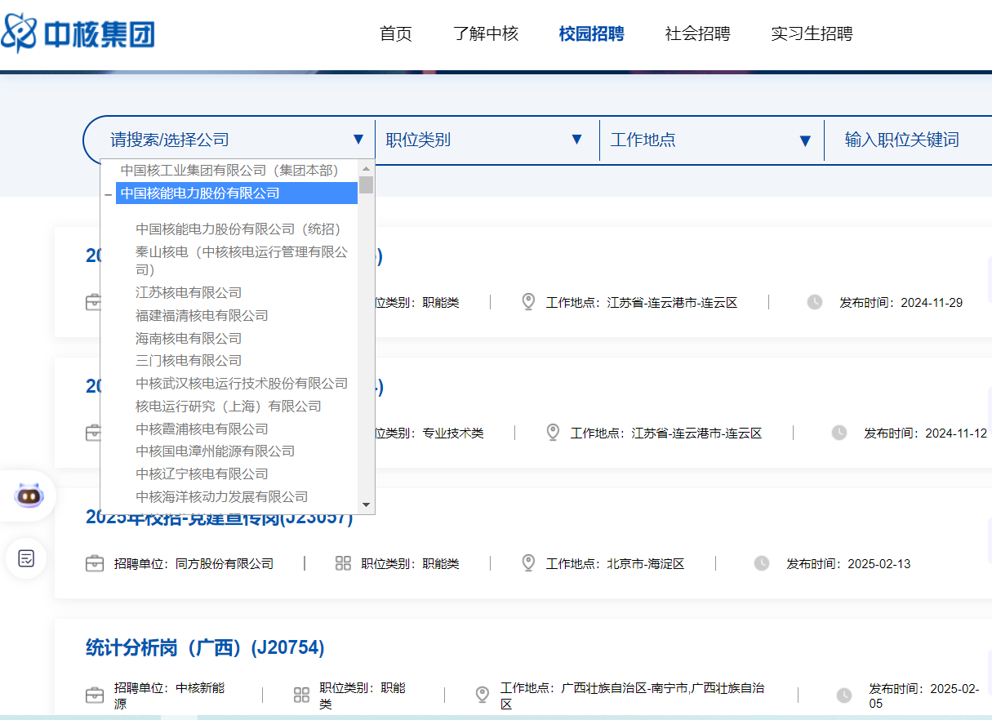This screenshot has height=720, width=992.
Task: Click clock icon beside 2024-11-29 publish date
Action: [x=814, y=302]
